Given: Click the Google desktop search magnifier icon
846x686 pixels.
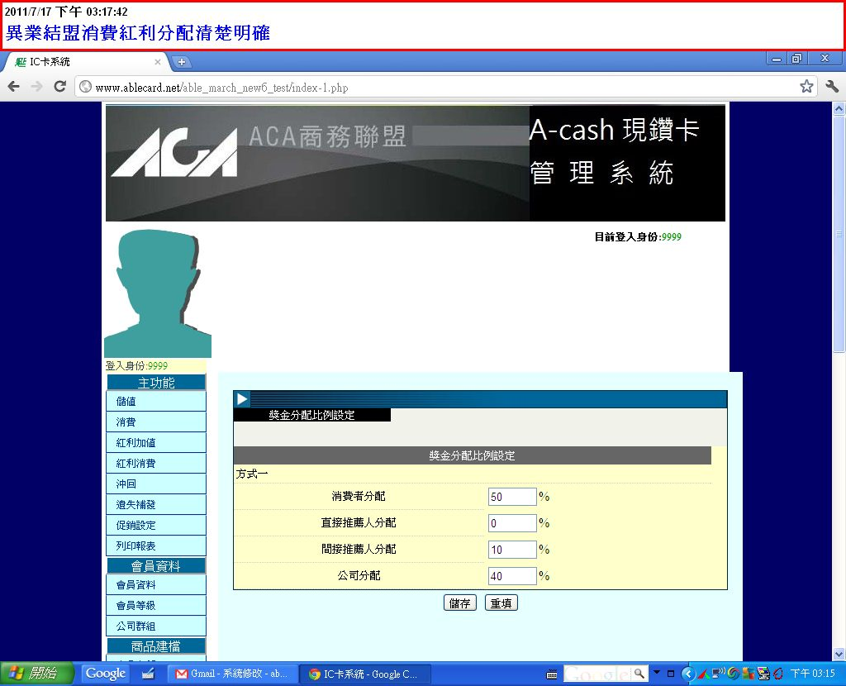Looking at the screenshot, I should 639,673.
